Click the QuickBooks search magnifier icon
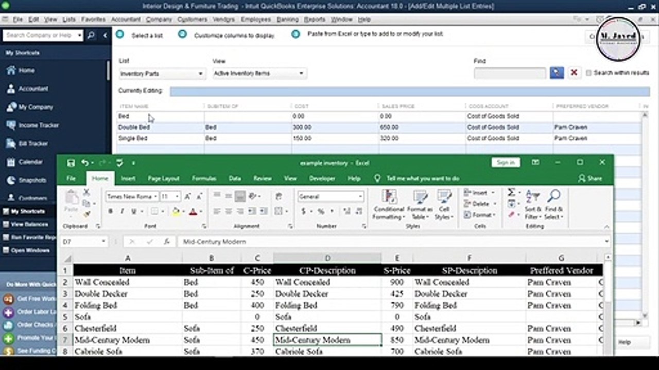The width and height of the screenshot is (659, 370). [x=91, y=35]
